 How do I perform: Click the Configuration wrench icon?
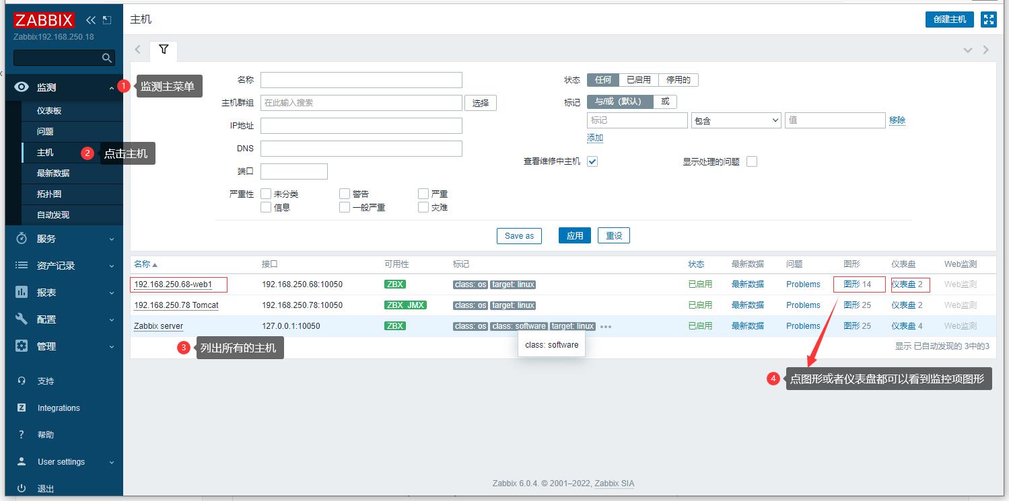[22, 319]
